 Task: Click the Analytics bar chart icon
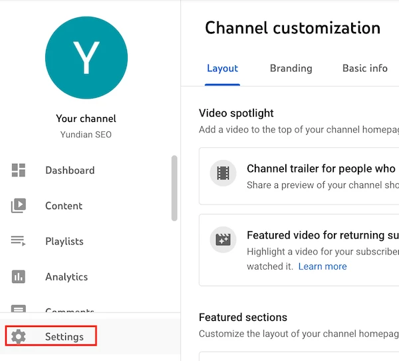pyautogui.click(x=19, y=276)
